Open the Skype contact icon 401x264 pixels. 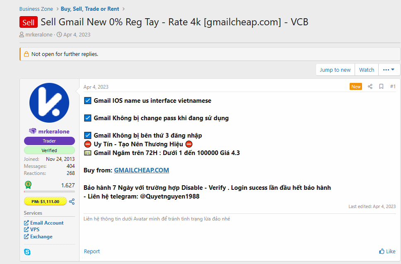(27, 252)
